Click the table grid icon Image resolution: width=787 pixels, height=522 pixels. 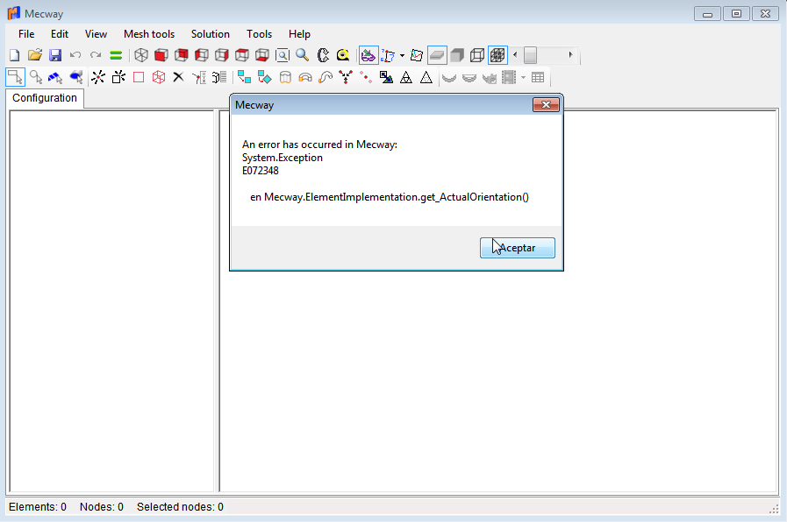tap(538, 77)
